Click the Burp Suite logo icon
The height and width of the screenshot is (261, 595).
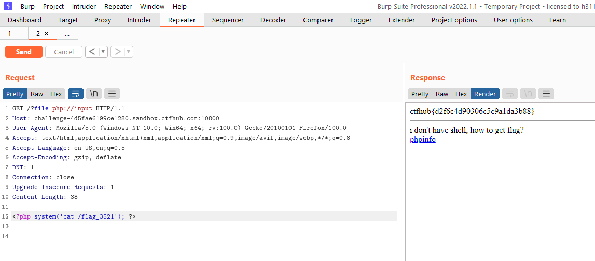point(8,6)
